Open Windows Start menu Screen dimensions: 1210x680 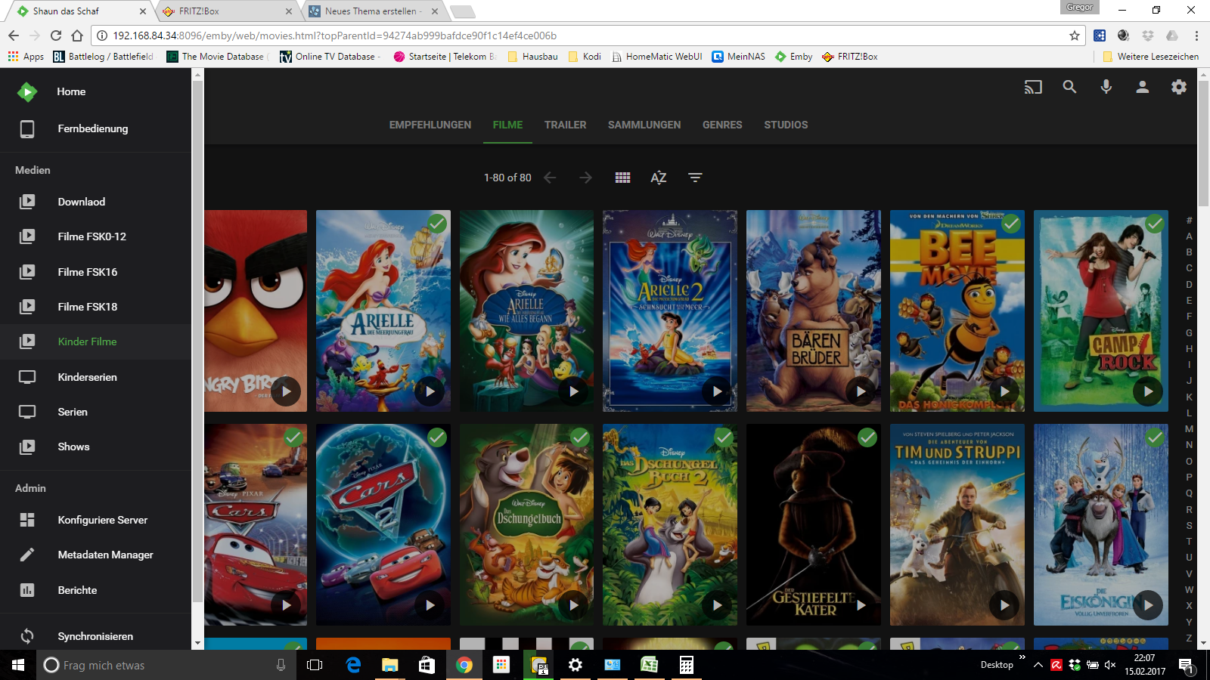pyautogui.click(x=18, y=665)
